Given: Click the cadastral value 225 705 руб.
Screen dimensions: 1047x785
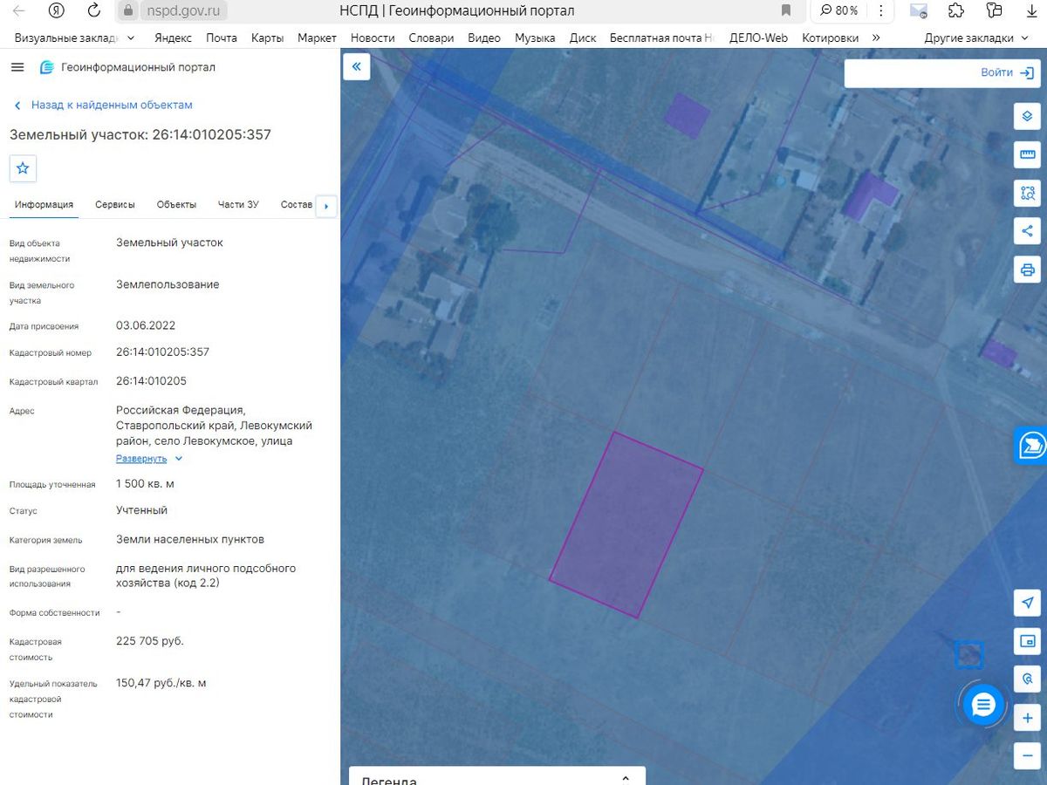Looking at the screenshot, I should coord(150,641).
